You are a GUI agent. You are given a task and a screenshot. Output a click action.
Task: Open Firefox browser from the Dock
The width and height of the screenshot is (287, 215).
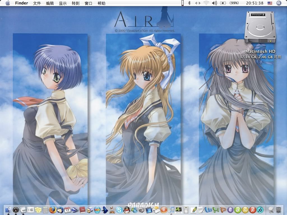click(x=53, y=210)
